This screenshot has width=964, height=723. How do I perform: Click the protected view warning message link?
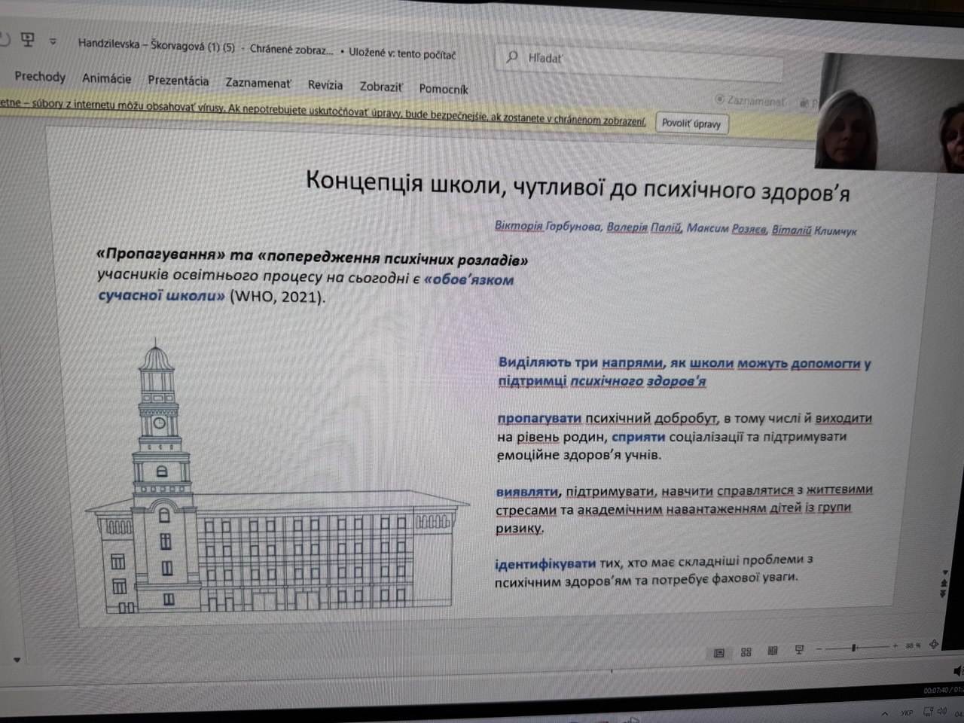(x=324, y=113)
